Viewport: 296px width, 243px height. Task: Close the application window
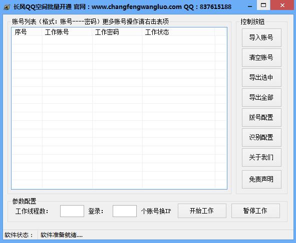[282, 5]
